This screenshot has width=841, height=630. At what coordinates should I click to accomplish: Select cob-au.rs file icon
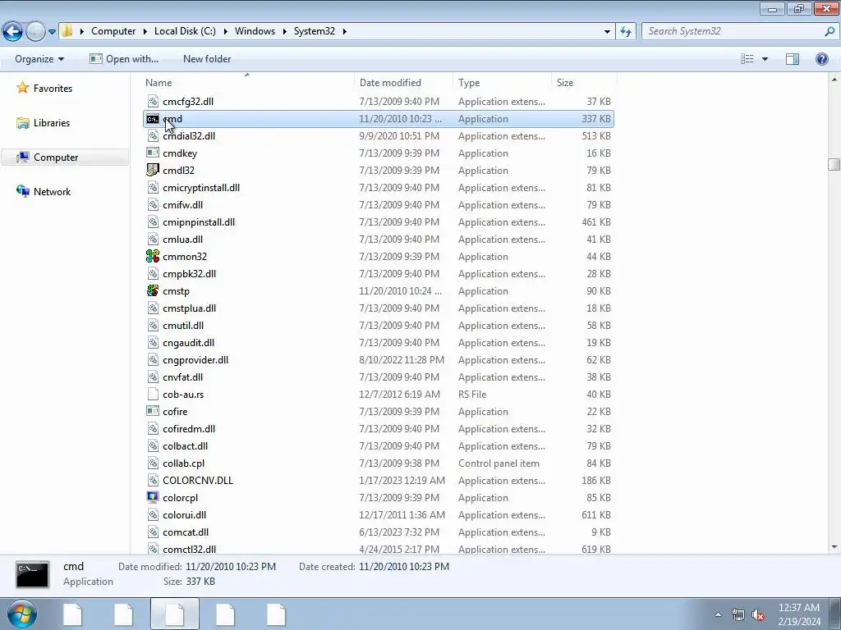[x=152, y=395]
